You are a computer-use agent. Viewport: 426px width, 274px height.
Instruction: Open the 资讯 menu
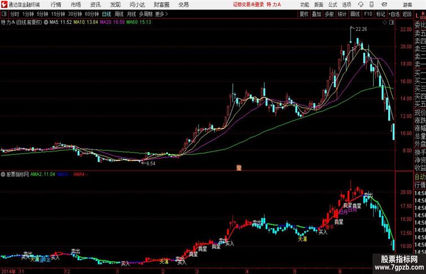click(95, 5)
